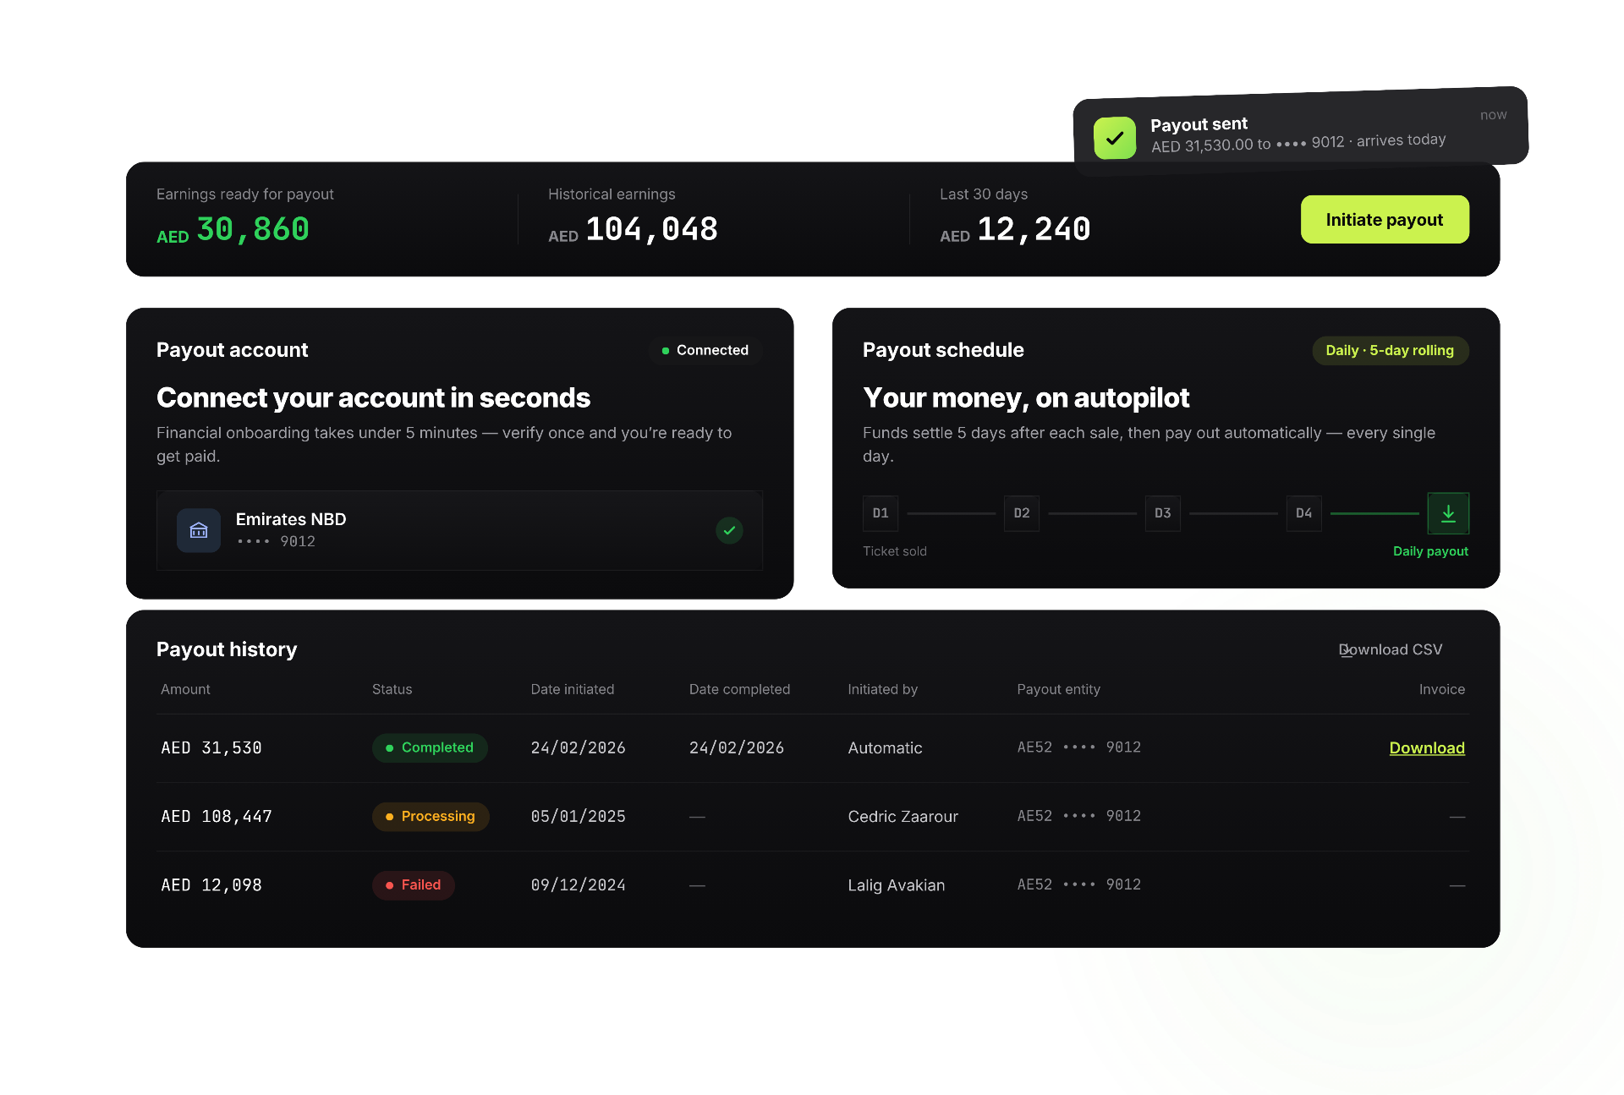Image resolution: width=1624 pixels, height=1095 pixels.
Task: Click the Daily payout download arrow icon
Action: pyautogui.click(x=1448, y=513)
